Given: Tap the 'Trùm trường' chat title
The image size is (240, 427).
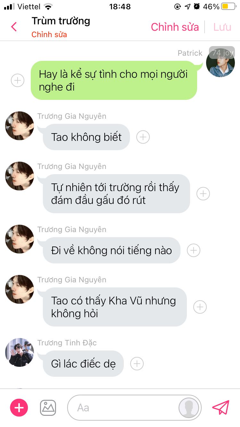Looking at the screenshot, I should point(61,21).
